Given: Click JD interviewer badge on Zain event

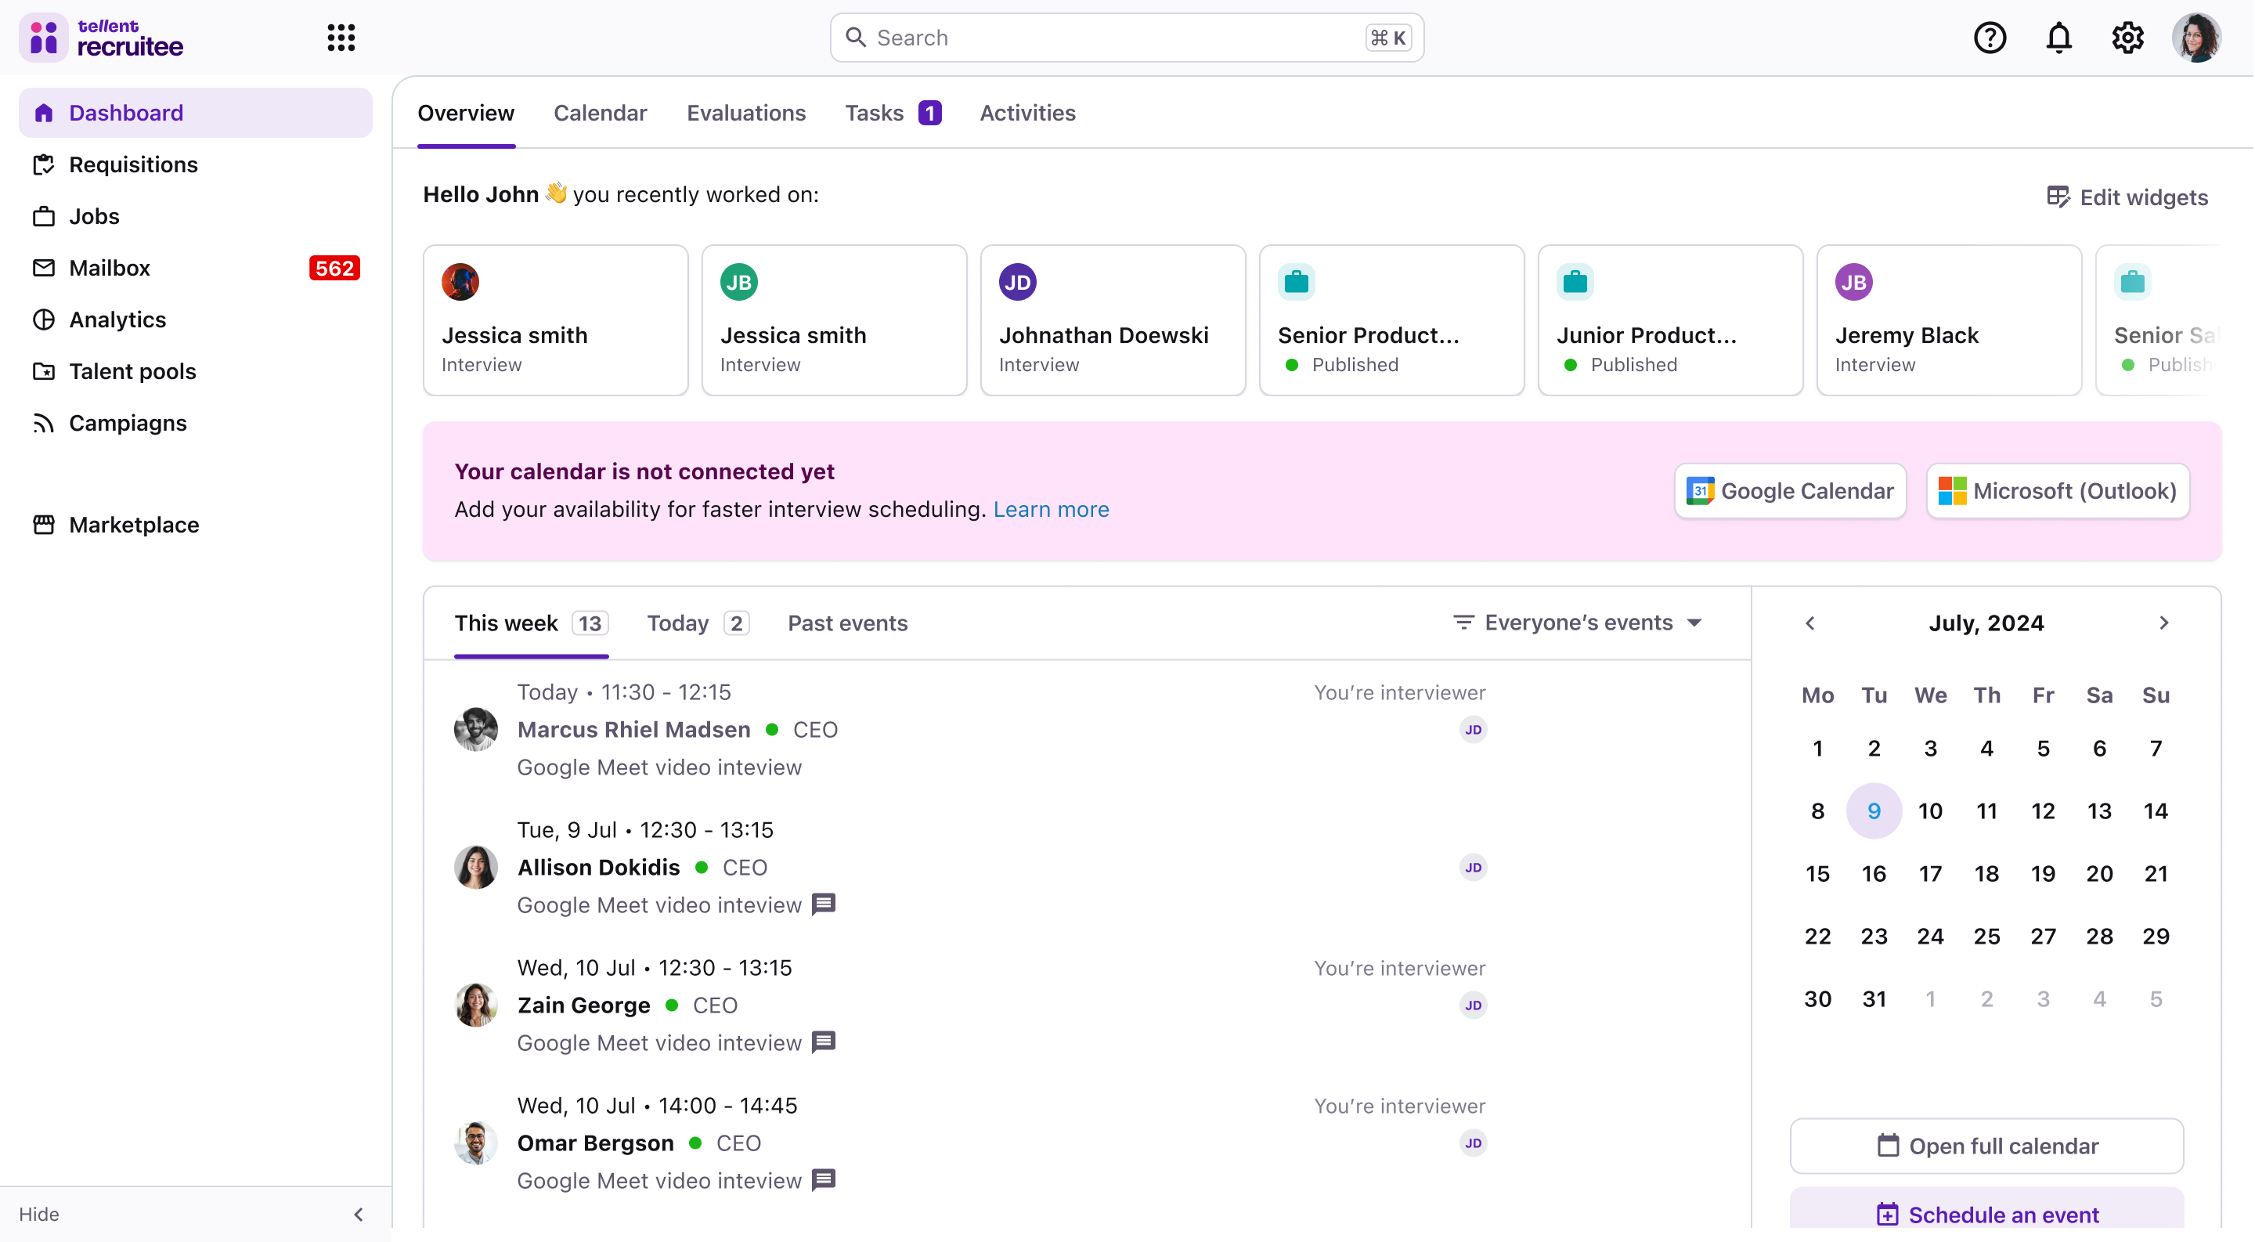Looking at the screenshot, I should click(1474, 1005).
